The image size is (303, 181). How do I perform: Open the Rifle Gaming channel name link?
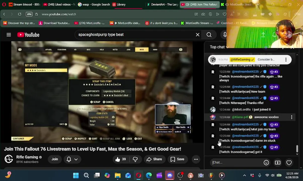[27, 157]
